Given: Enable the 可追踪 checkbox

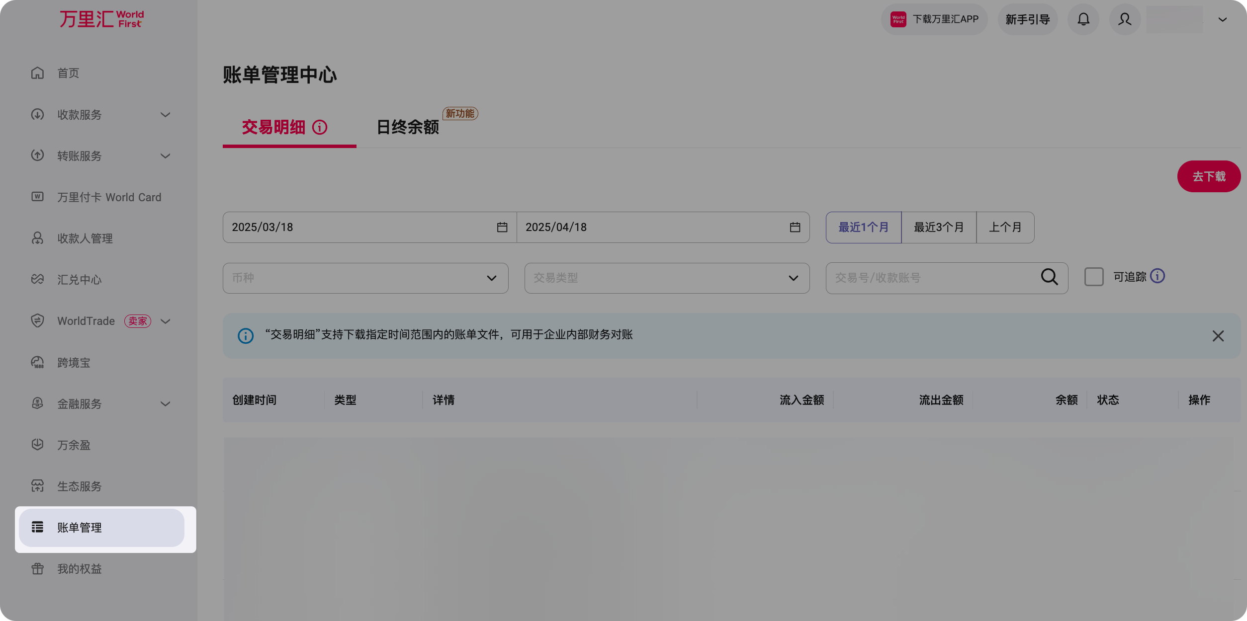Looking at the screenshot, I should 1093,277.
